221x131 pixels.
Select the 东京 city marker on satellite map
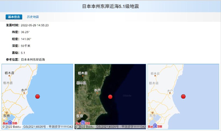tap(80, 112)
